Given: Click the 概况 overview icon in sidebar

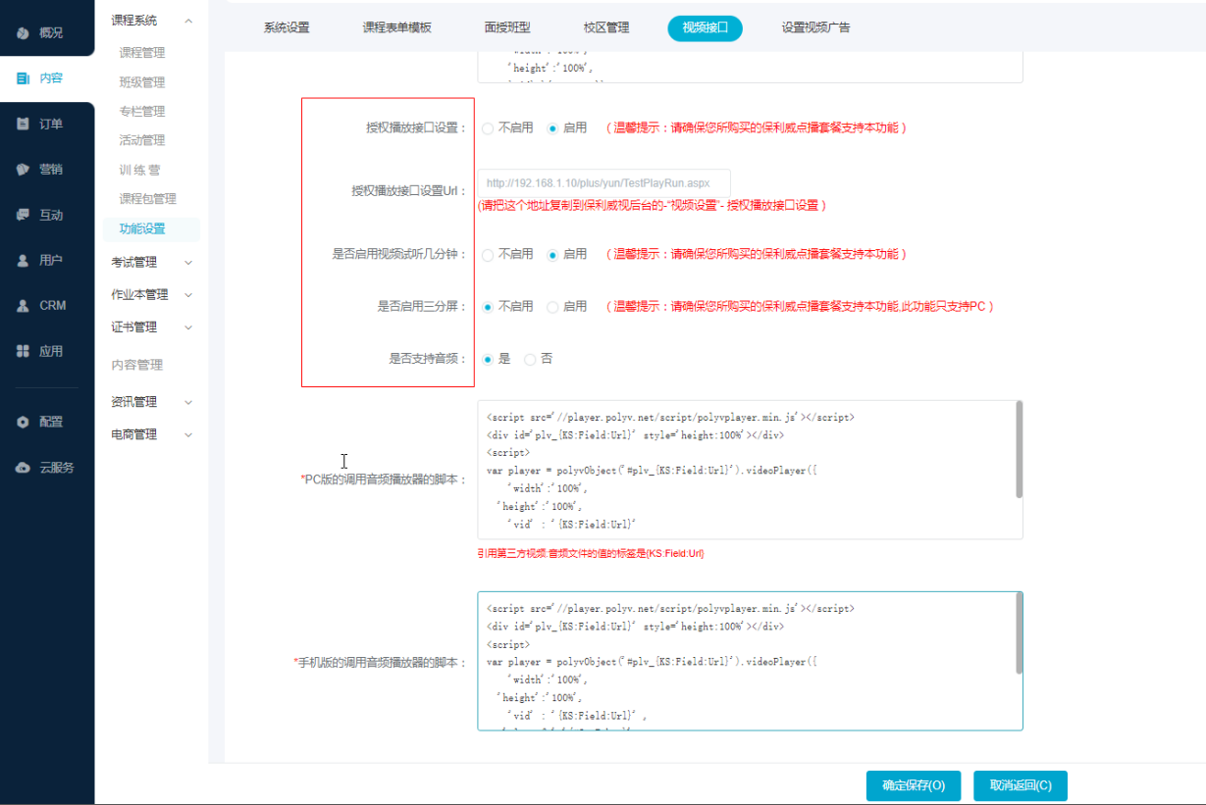Looking at the screenshot, I should (x=24, y=33).
